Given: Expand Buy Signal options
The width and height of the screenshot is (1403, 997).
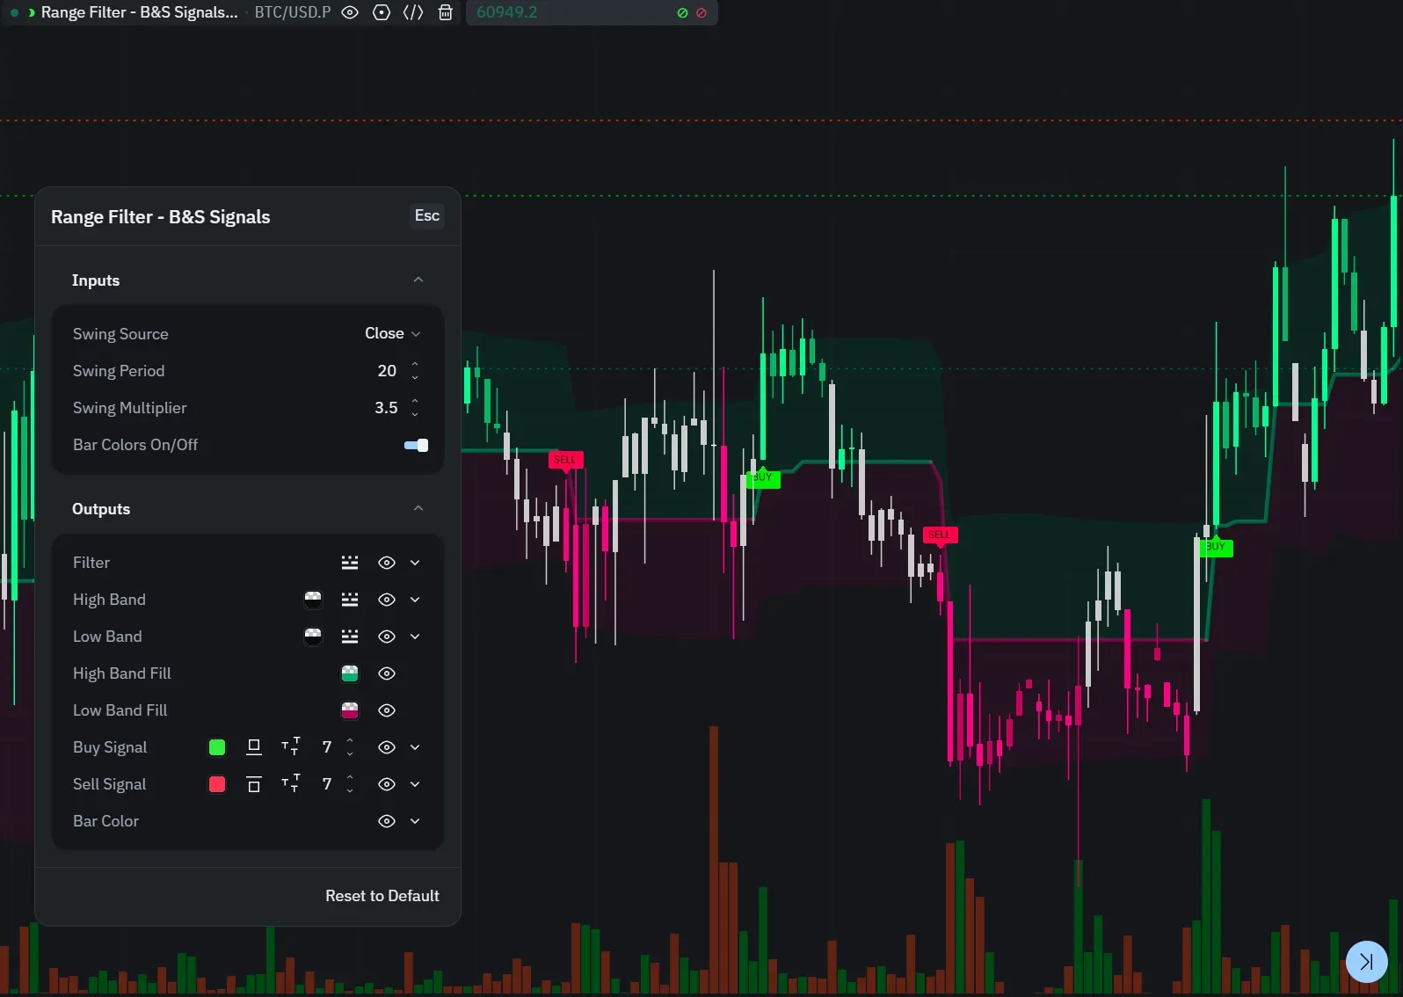Looking at the screenshot, I should click(415, 747).
